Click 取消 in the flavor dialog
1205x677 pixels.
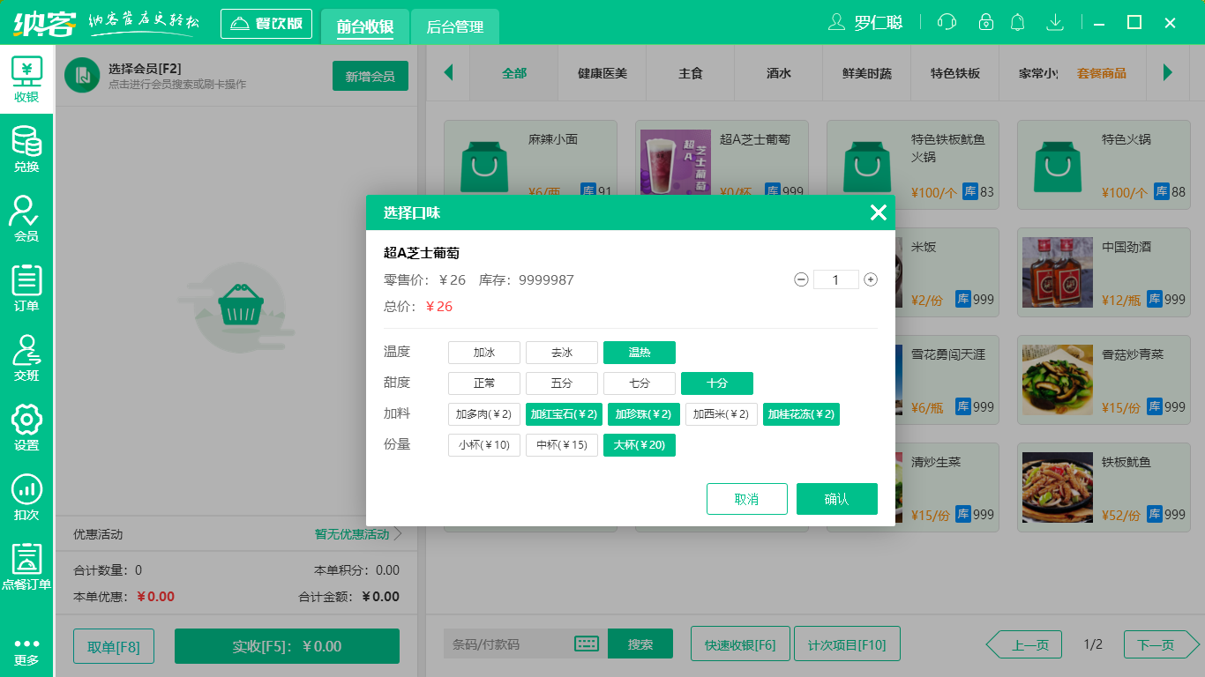click(x=747, y=499)
